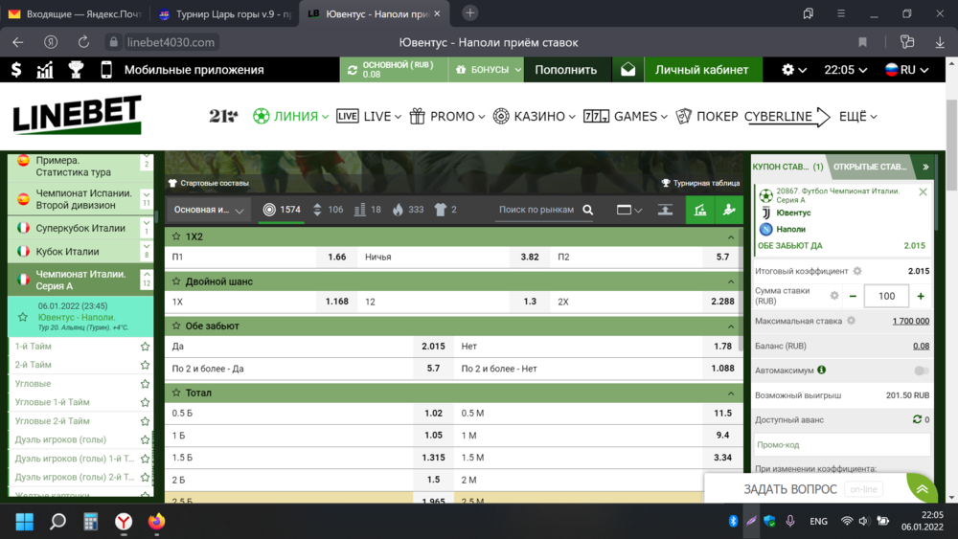This screenshot has width=958, height=539.
Task: Decrease stake with minus button
Action: point(853,296)
